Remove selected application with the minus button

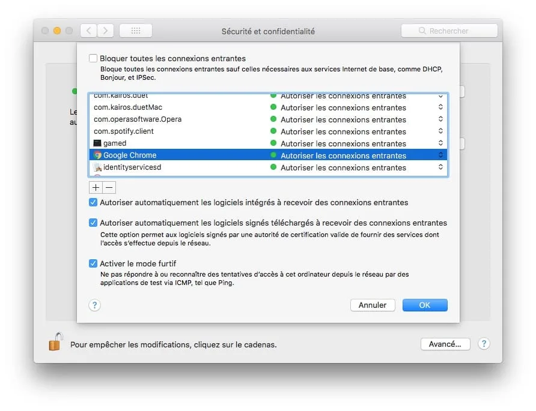point(109,187)
